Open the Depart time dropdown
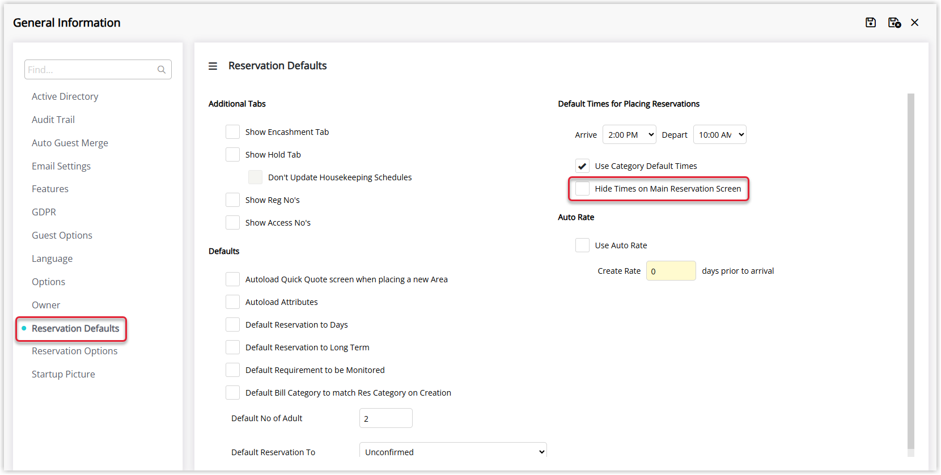Image resolution: width=941 pixels, height=475 pixels. (720, 135)
